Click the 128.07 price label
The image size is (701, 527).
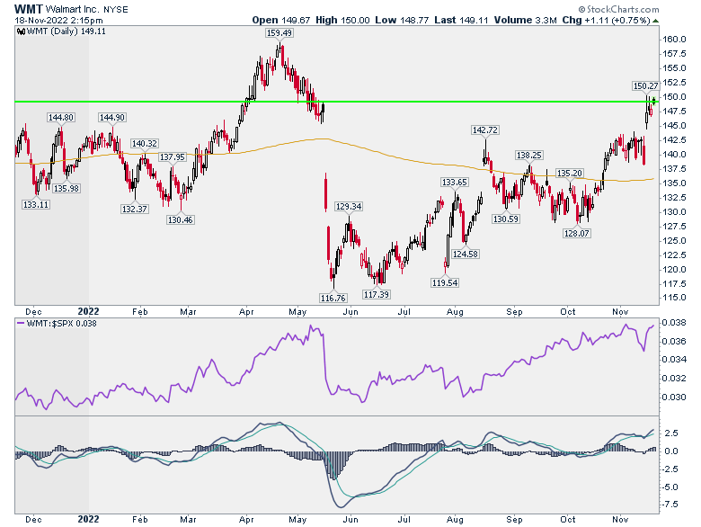click(576, 233)
